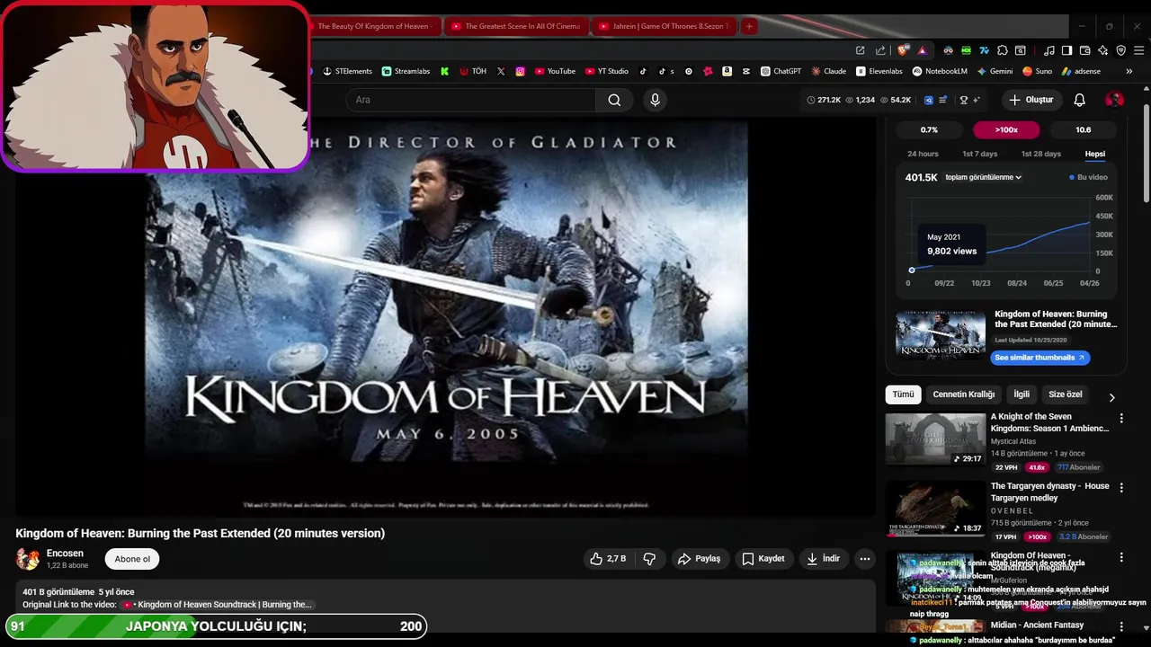Click the Brave Shields lion icon
Screen dimensions: 1151x647
pyautogui.click(x=902, y=50)
